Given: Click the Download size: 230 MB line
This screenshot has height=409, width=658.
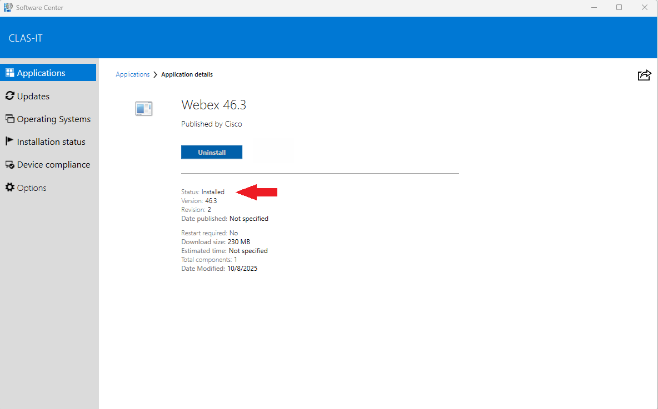Looking at the screenshot, I should tap(216, 242).
